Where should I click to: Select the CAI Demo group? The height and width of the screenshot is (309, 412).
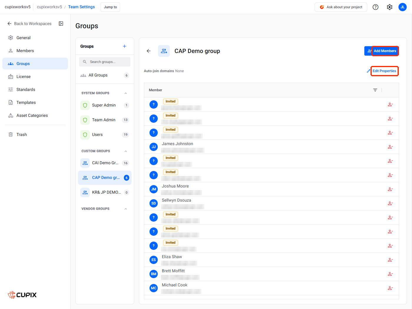click(105, 163)
